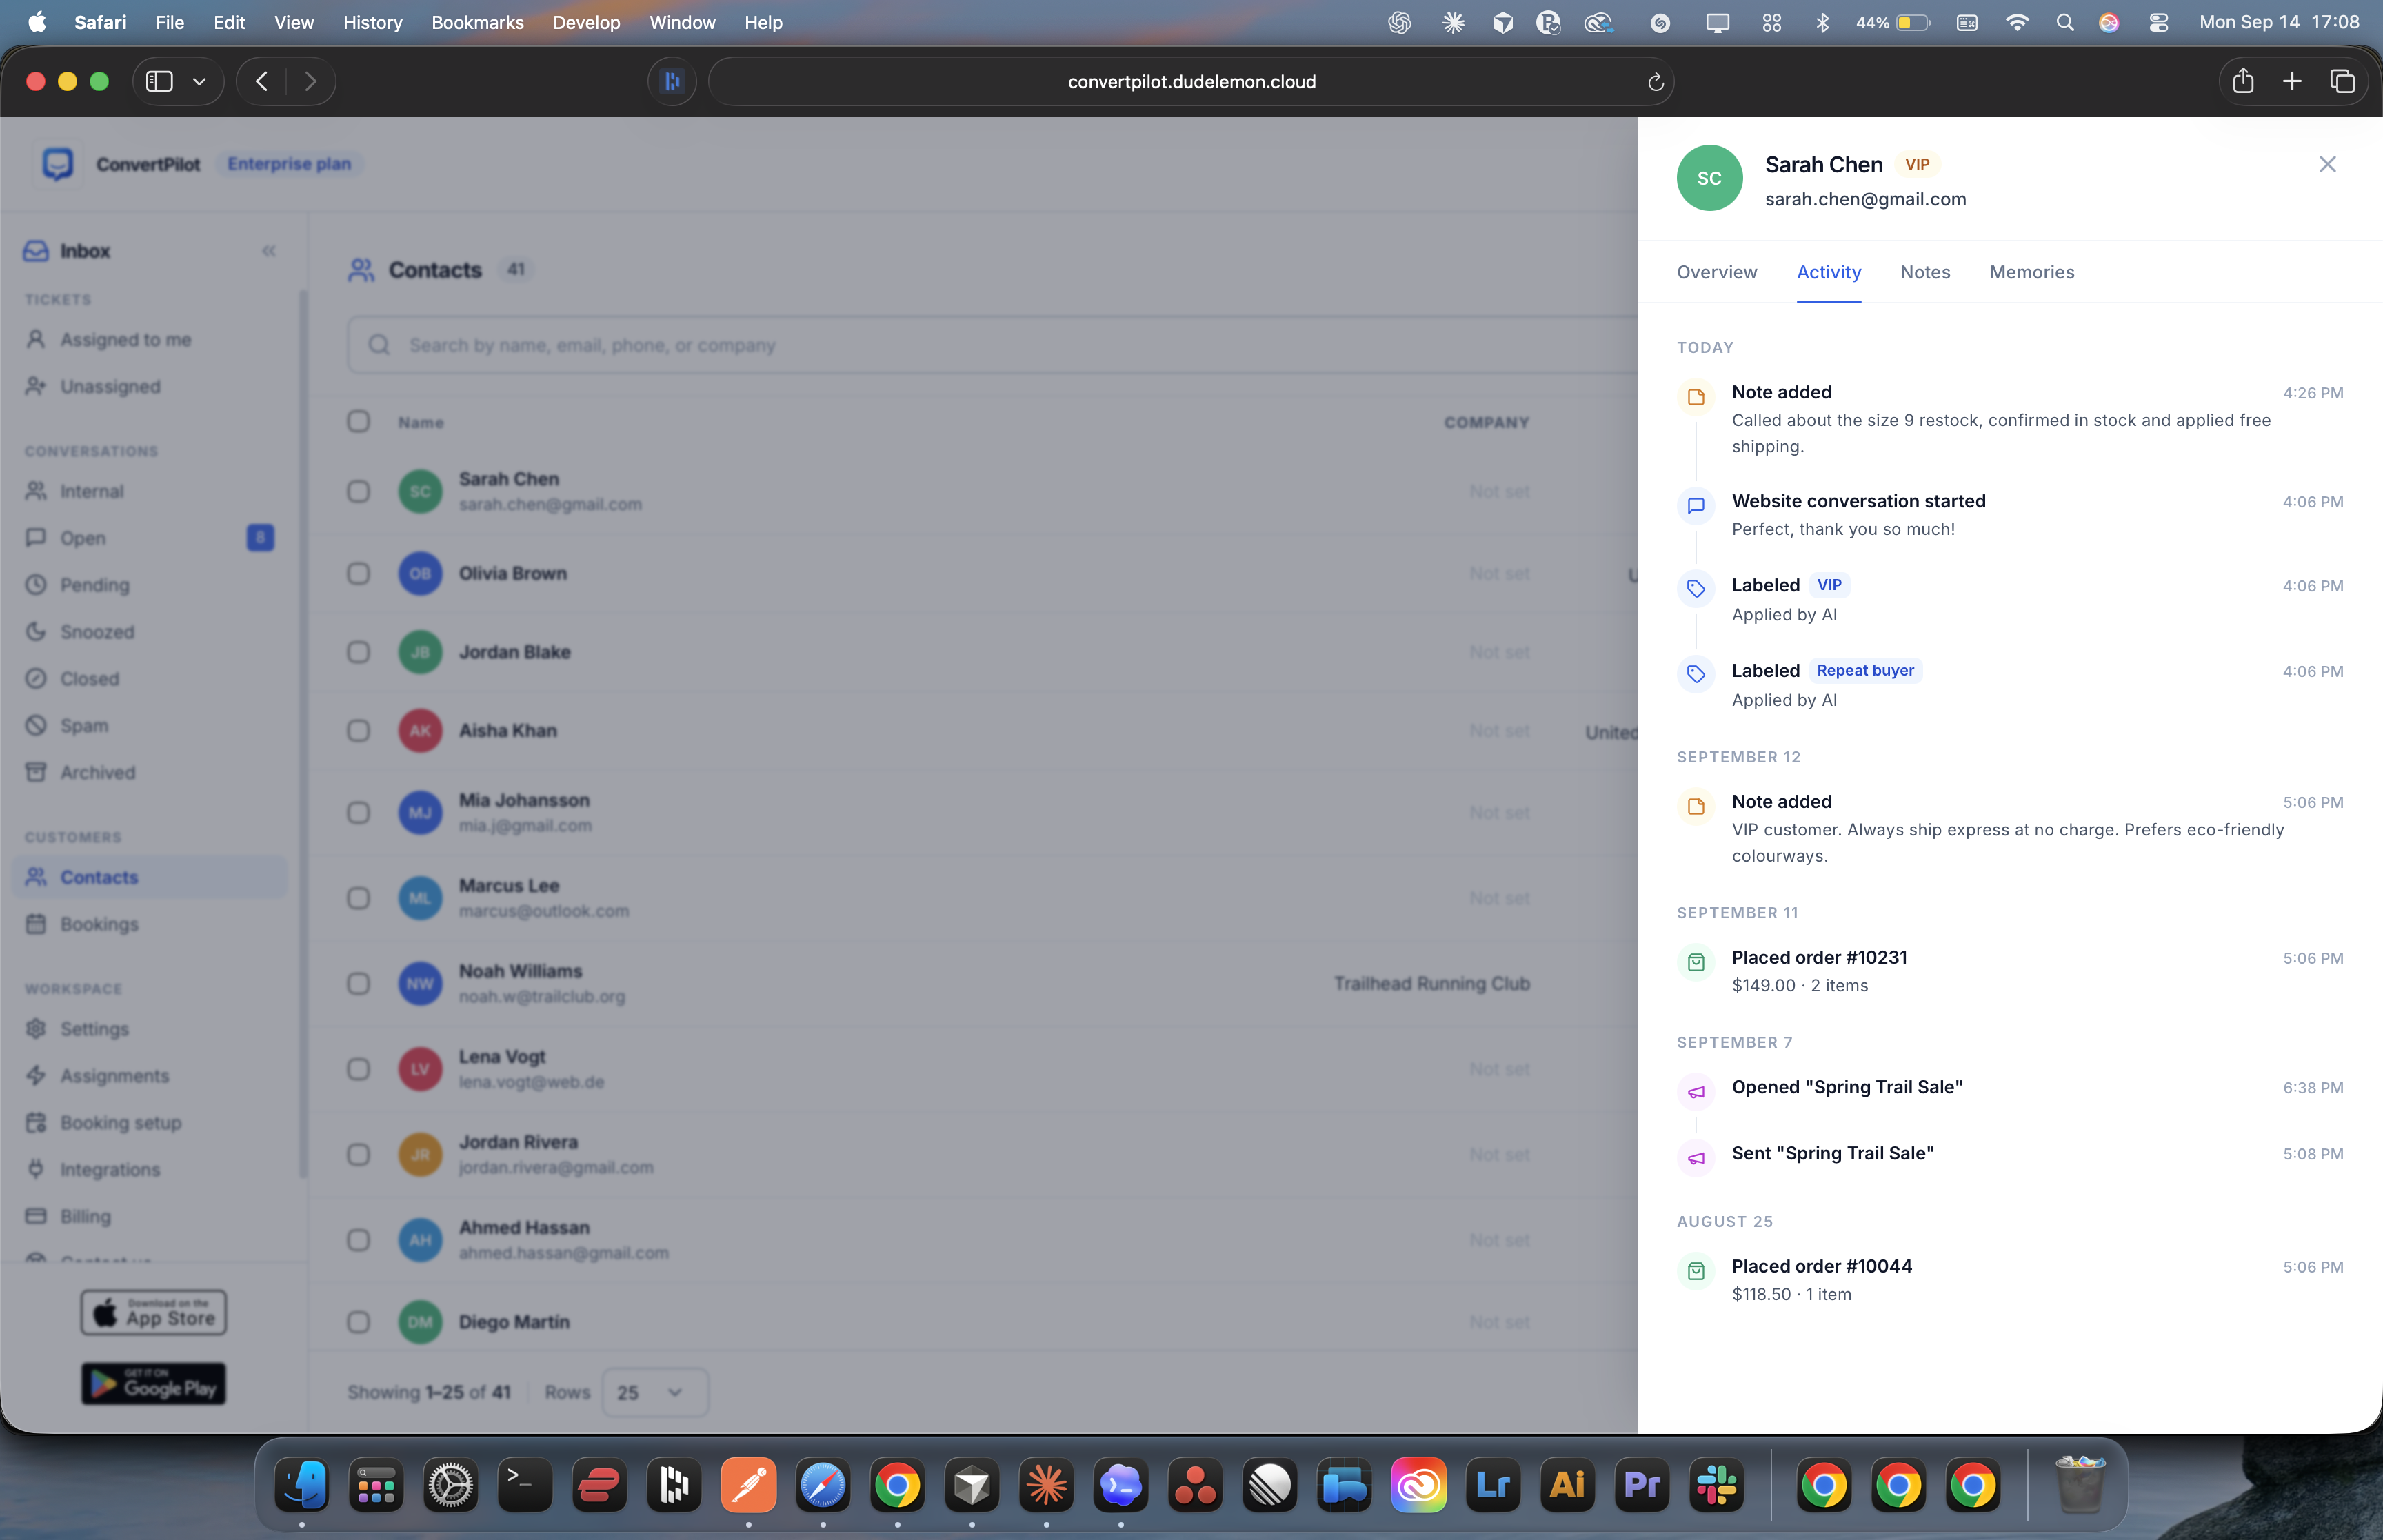The height and width of the screenshot is (1540, 2383).
Task: Open the Develop menu
Action: (x=586, y=22)
